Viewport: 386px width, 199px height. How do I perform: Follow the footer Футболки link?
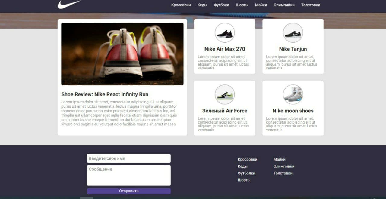[246, 173]
